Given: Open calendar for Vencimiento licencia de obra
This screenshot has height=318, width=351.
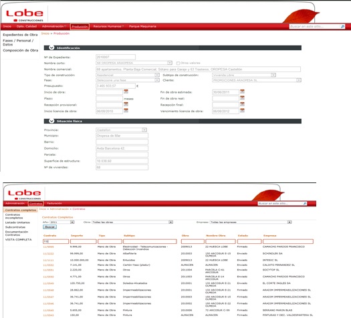Looking at the screenshot, I should pos(242,110).
